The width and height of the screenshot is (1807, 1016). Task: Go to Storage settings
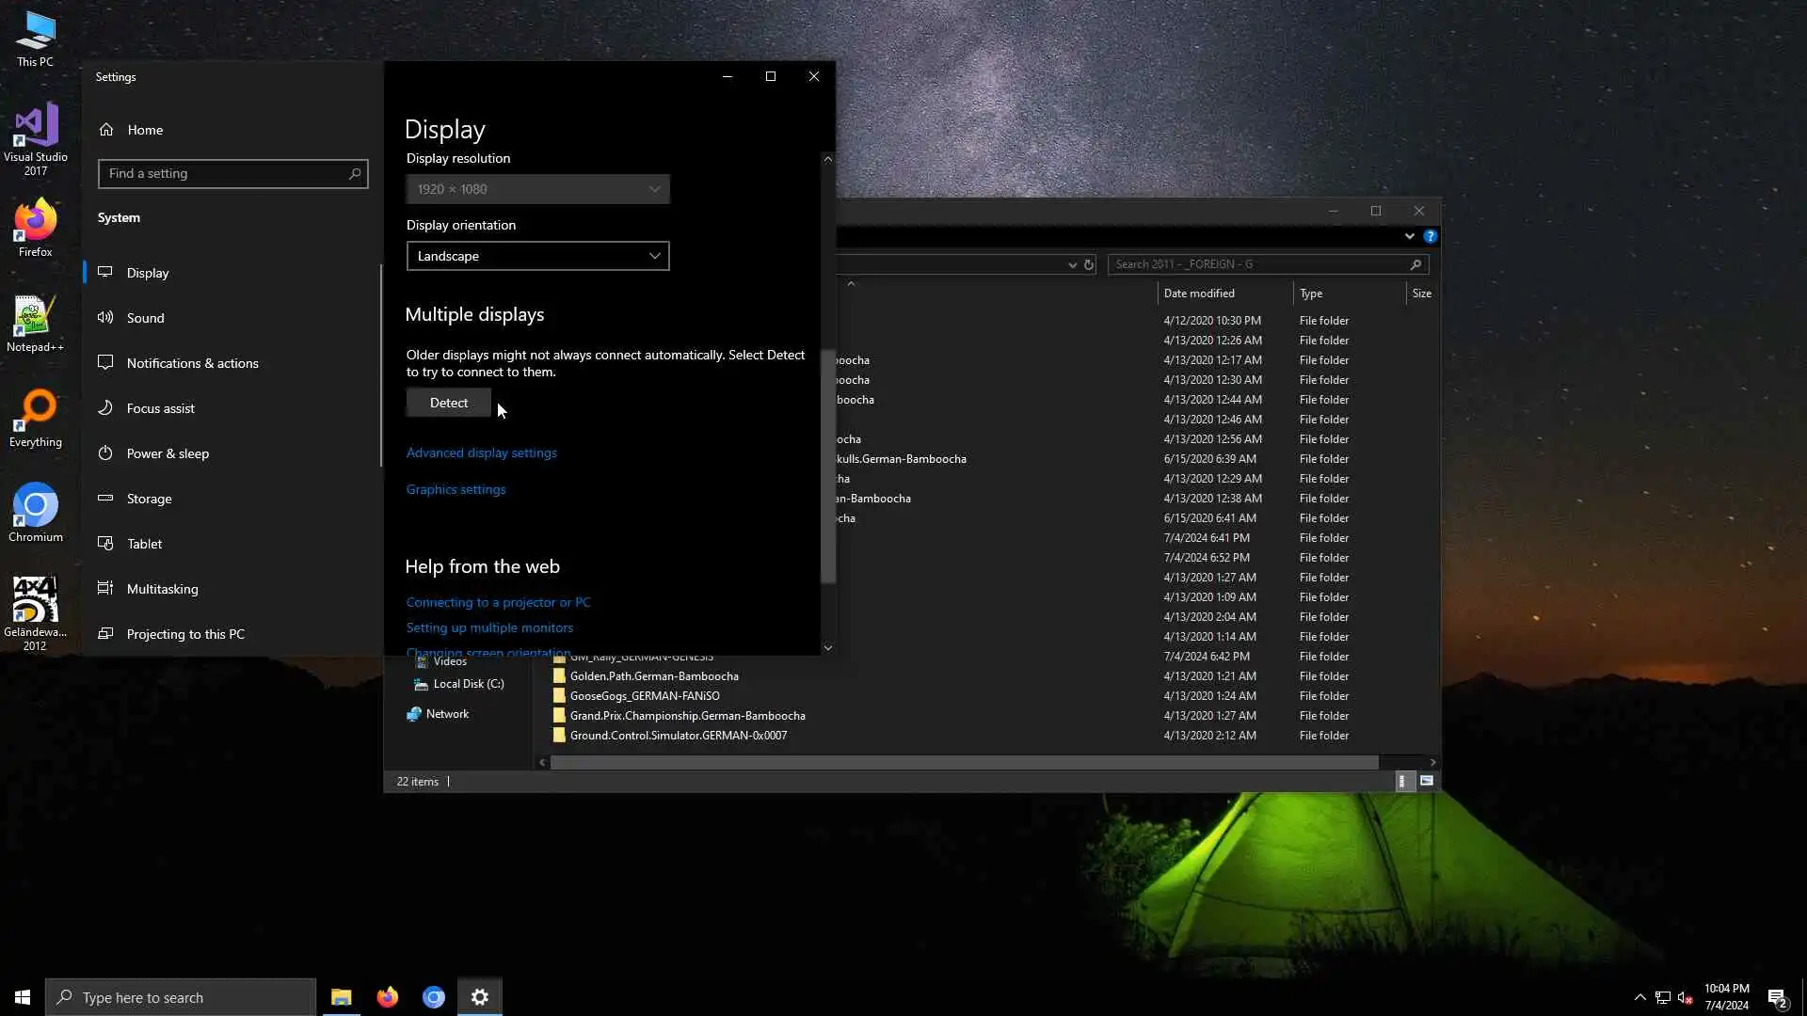tap(149, 499)
